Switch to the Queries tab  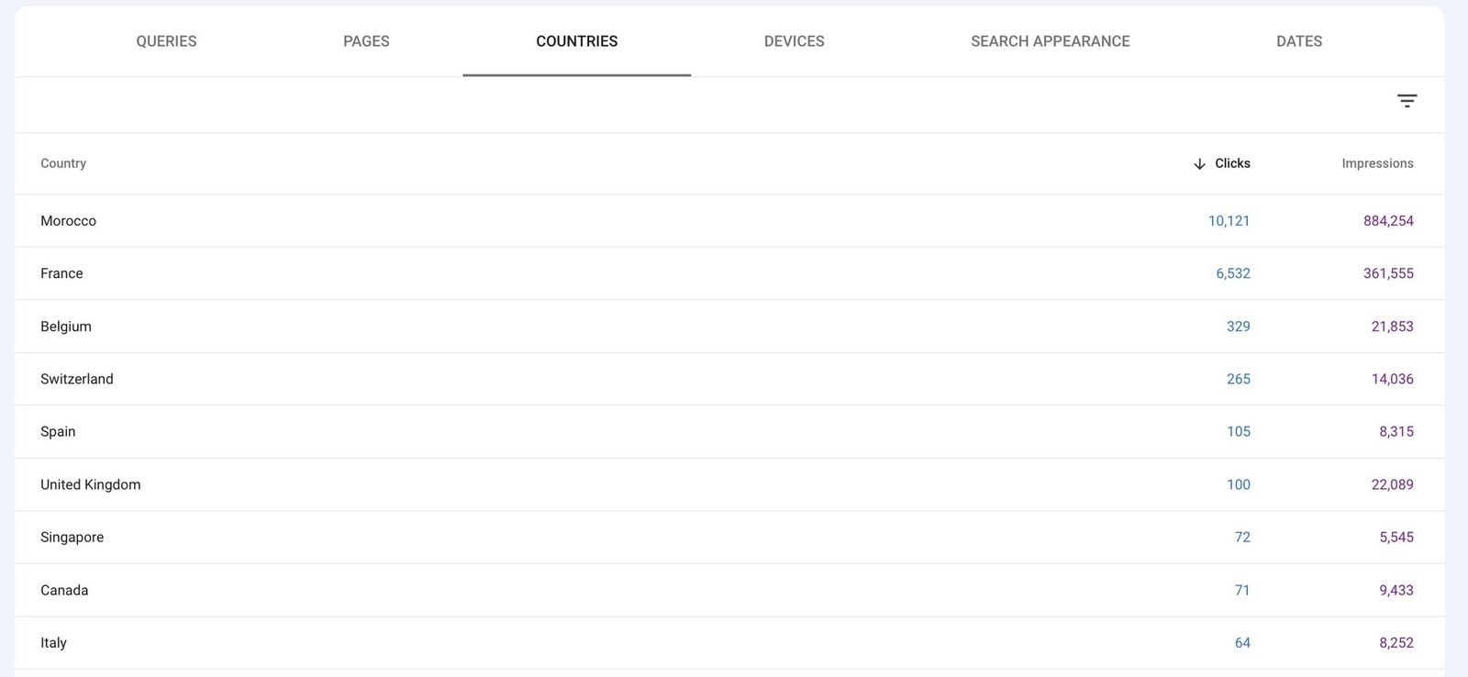(166, 41)
